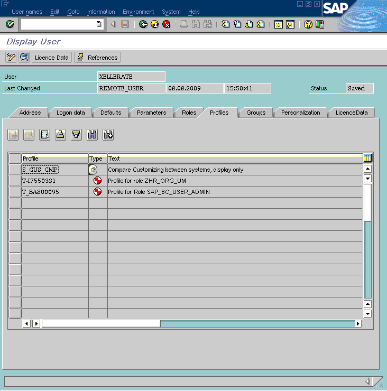The width and height of the screenshot is (387, 391).
Task: Open the Help menu
Action: point(193,12)
